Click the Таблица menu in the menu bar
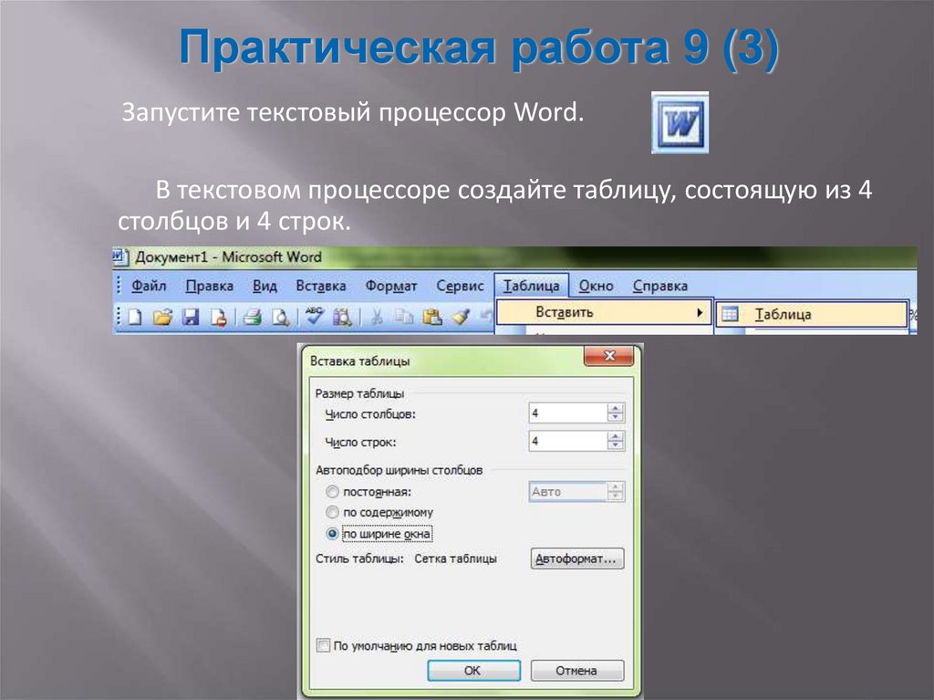This screenshot has height=700, width=934. [x=532, y=287]
